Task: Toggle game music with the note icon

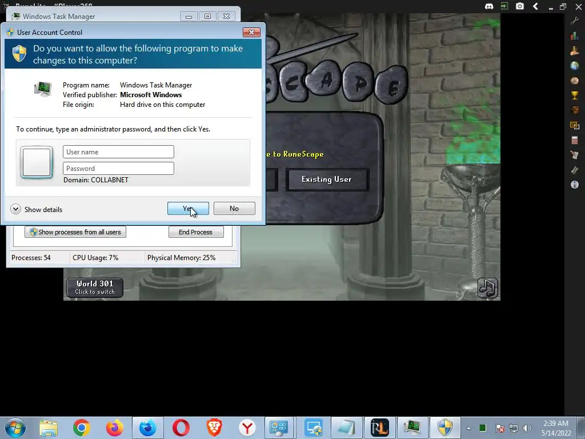Action: click(488, 288)
